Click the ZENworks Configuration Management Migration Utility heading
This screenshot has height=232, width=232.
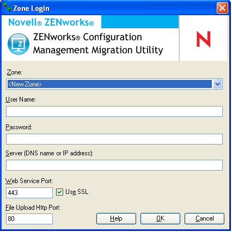tap(98, 43)
